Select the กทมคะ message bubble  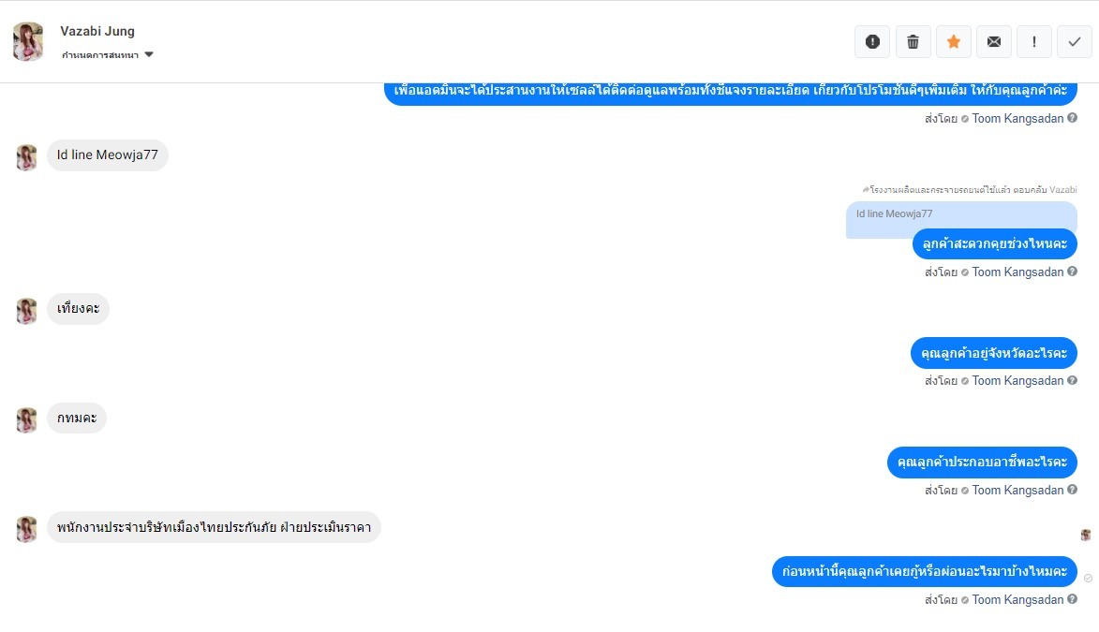click(x=77, y=419)
